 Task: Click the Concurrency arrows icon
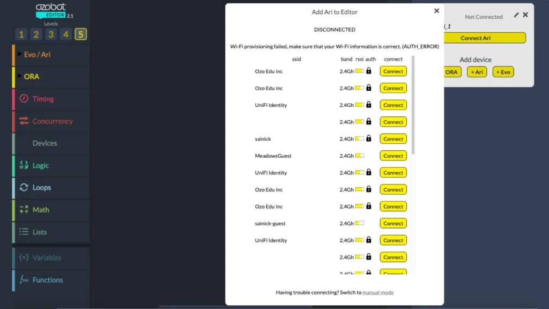[x=24, y=121]
